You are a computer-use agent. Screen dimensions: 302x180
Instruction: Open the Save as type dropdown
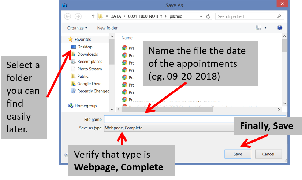[x=168, y=128]
